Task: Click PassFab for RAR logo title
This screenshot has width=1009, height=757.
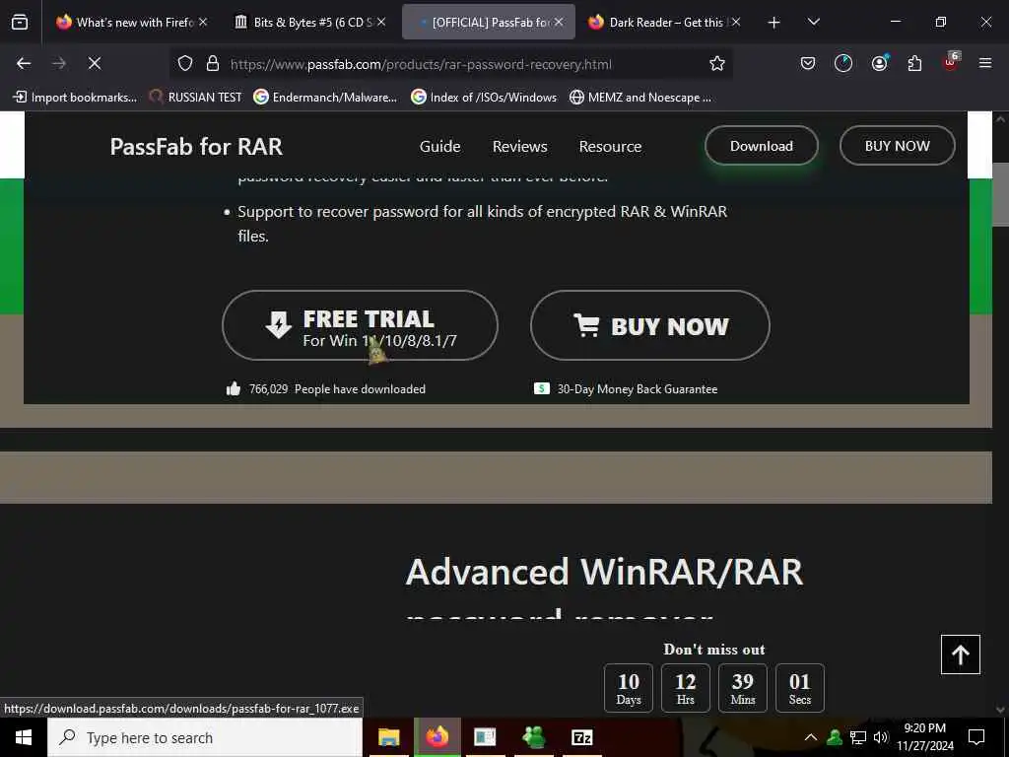Action: (x=196, y=146)
